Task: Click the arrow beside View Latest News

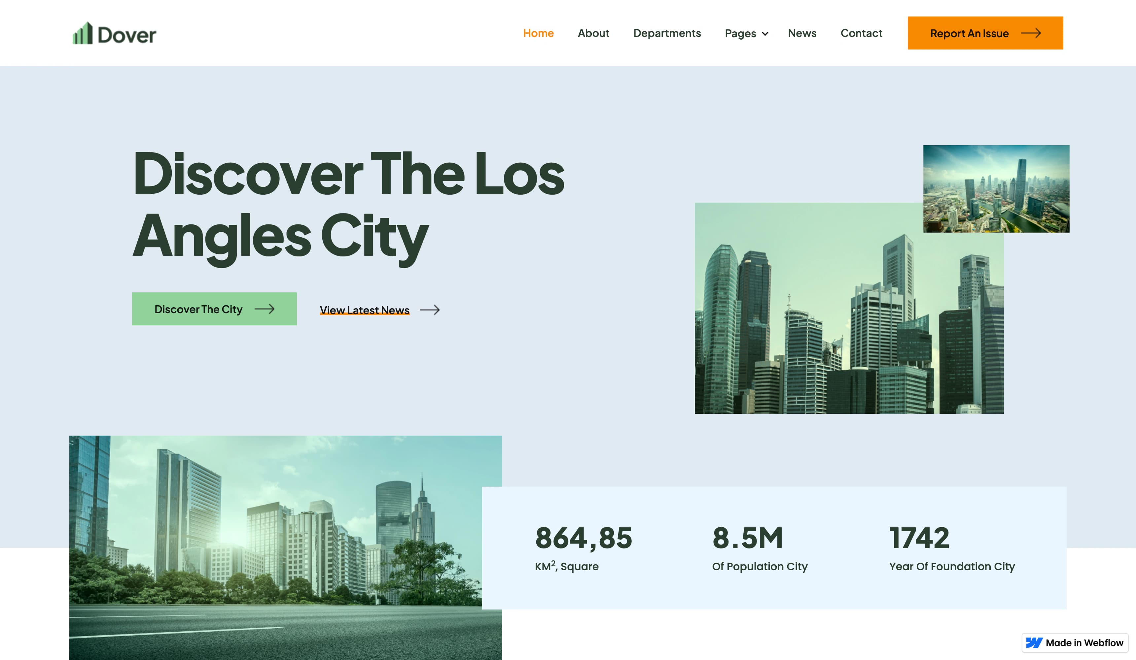Action: [x=430, y=310]
